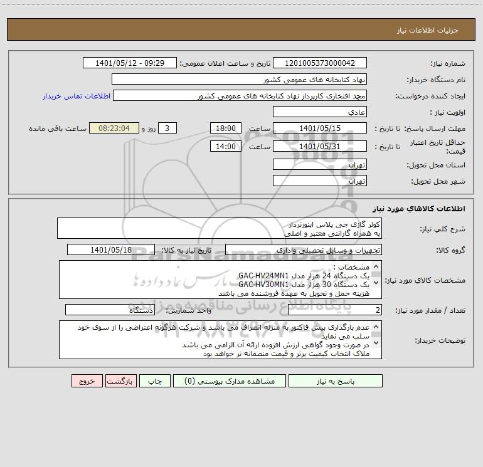The image size is (483, 467).
Task: Click the ساعت باقی مانده label
Action: click(x=58, y=129)
